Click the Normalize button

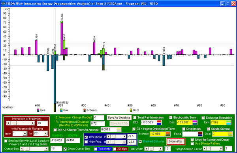176,142
